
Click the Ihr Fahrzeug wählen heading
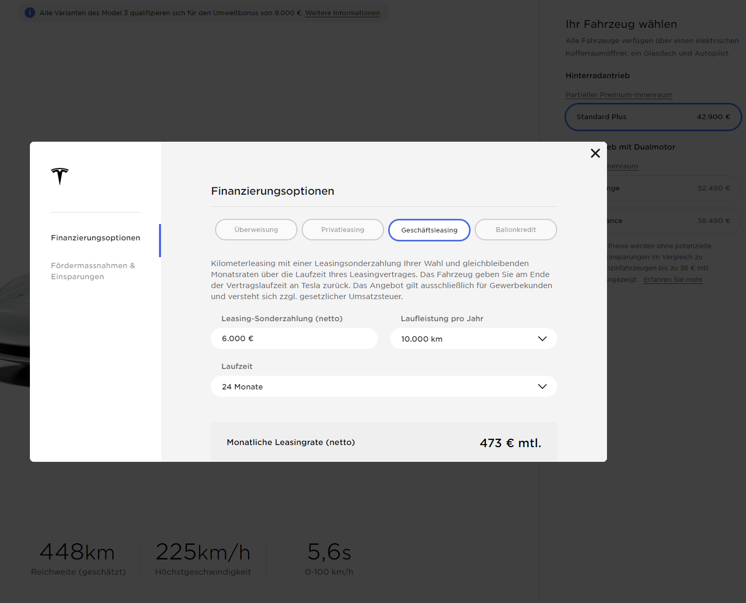[x=621, y=24]
